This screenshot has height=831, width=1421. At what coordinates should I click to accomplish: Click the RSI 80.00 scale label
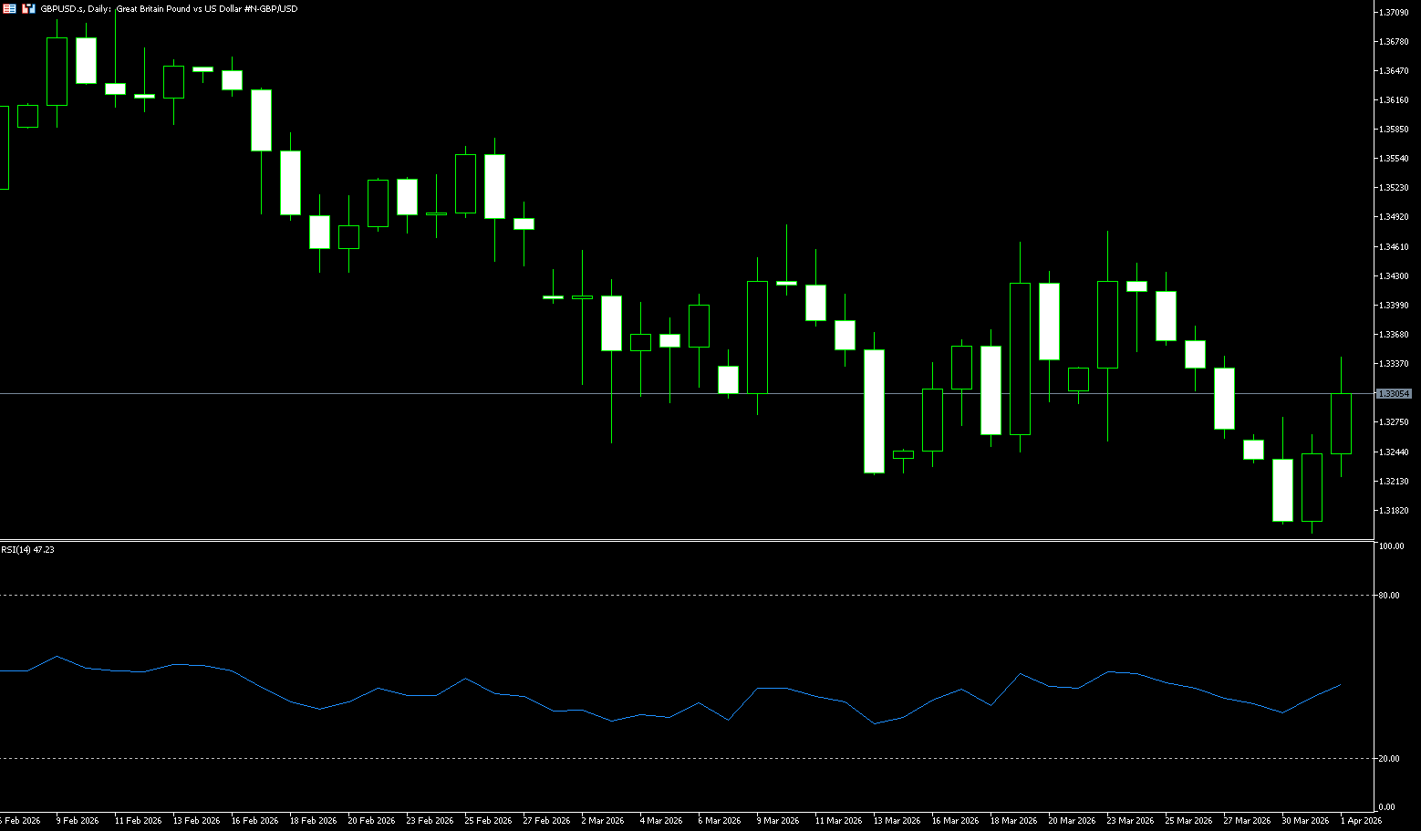coord(1389,596)
